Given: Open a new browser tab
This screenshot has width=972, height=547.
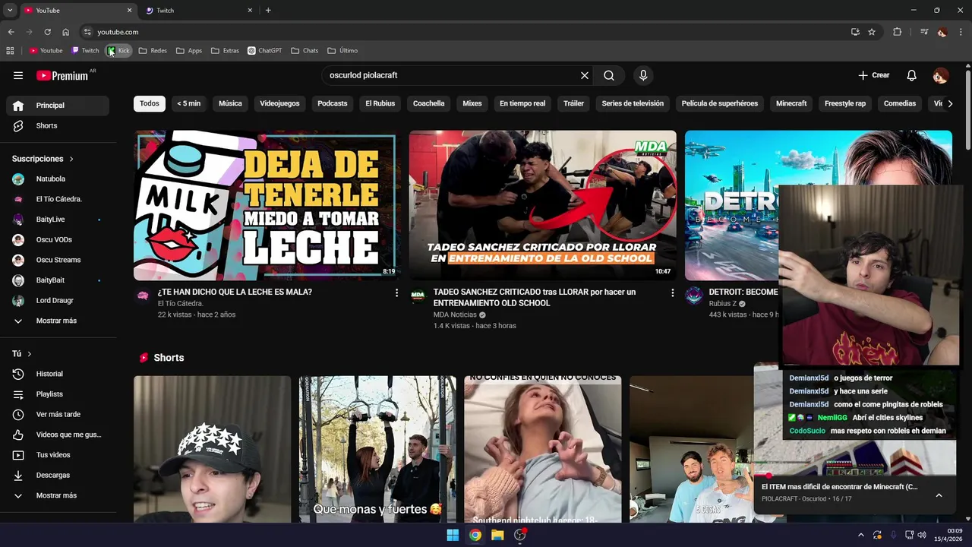Looking at the screenshot, I should pos(268,11).
